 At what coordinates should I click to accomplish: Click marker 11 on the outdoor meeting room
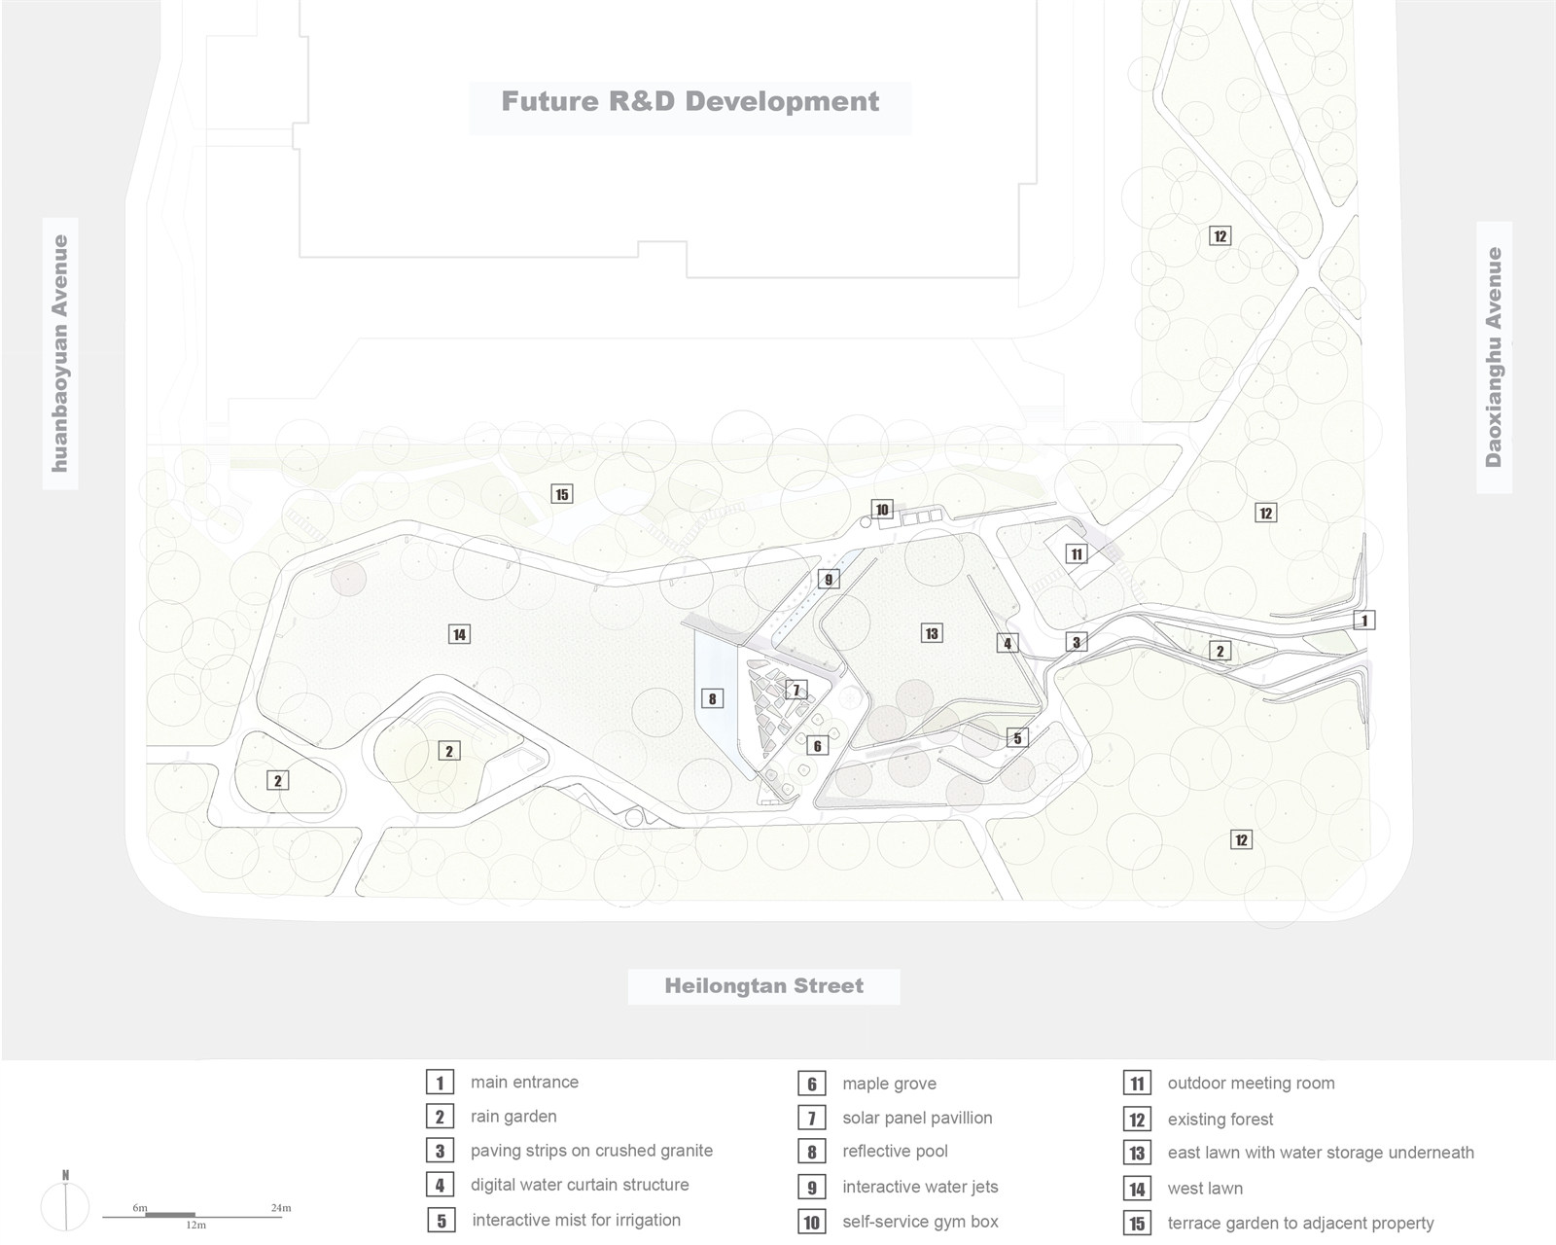pos(1076,554)
